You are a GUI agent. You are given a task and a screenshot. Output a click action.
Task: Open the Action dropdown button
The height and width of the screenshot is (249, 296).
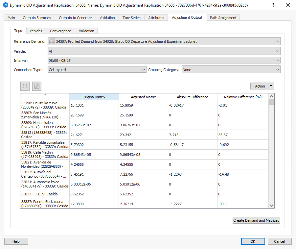pyautogui.click(x=262, y=86)
